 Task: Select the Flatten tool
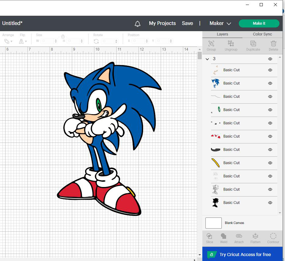pyautogui.click(x=255, y=238)
